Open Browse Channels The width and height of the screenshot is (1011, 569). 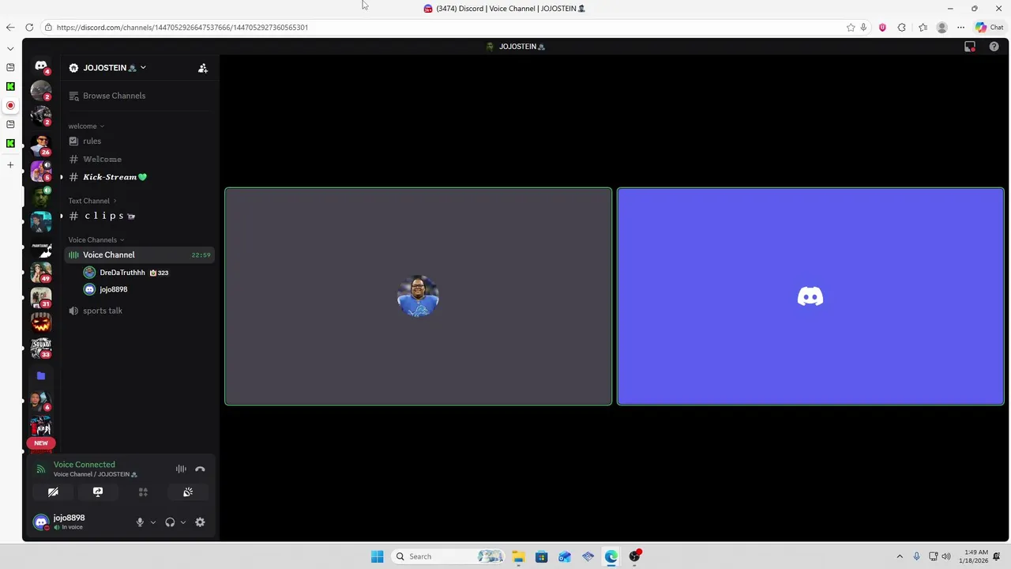[114, 96]
